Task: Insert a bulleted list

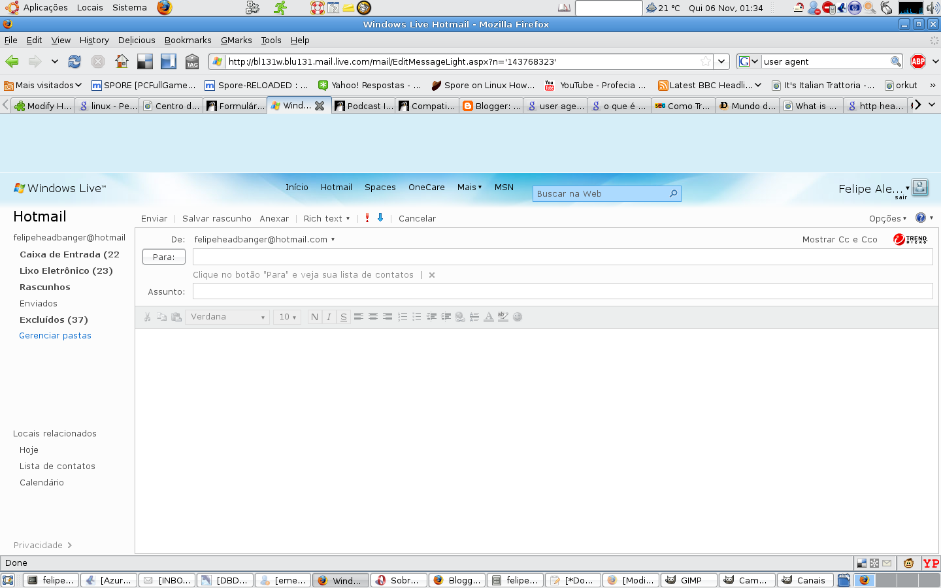Action: [417, 317]
